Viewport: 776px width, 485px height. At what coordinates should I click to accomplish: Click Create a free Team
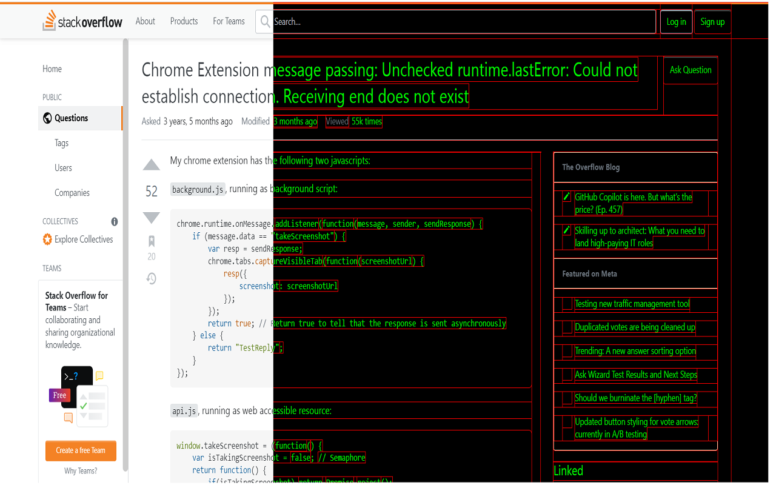[x=81, y=450]
